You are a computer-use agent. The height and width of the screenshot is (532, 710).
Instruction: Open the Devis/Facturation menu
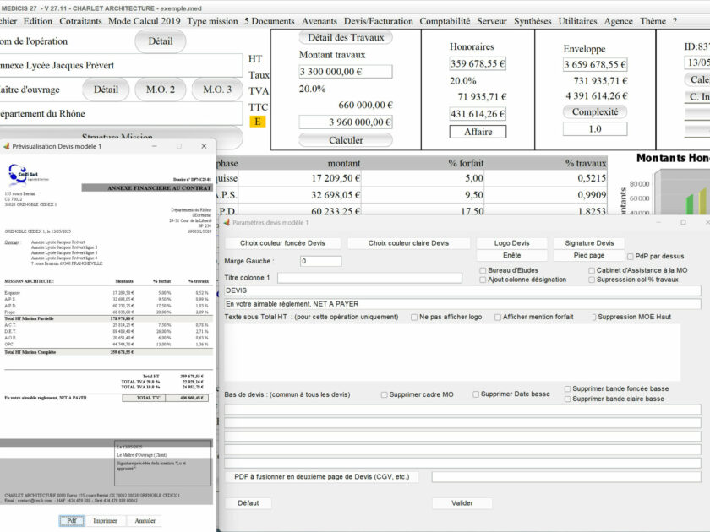click(378, 21)
